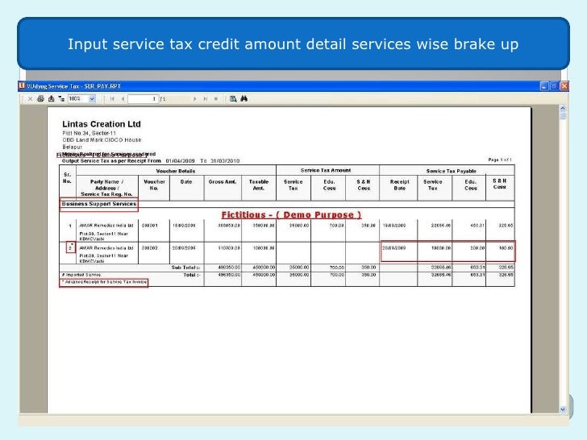The height and width of the screenshot is (440, 587).
Task: Toggle the group tree icon
Action: 61,99
